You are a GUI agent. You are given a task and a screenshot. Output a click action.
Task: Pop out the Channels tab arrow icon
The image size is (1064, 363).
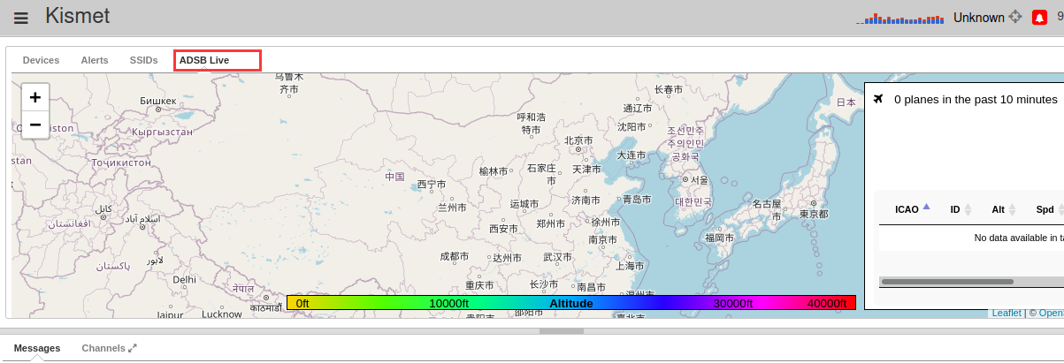tap(133, 348)
